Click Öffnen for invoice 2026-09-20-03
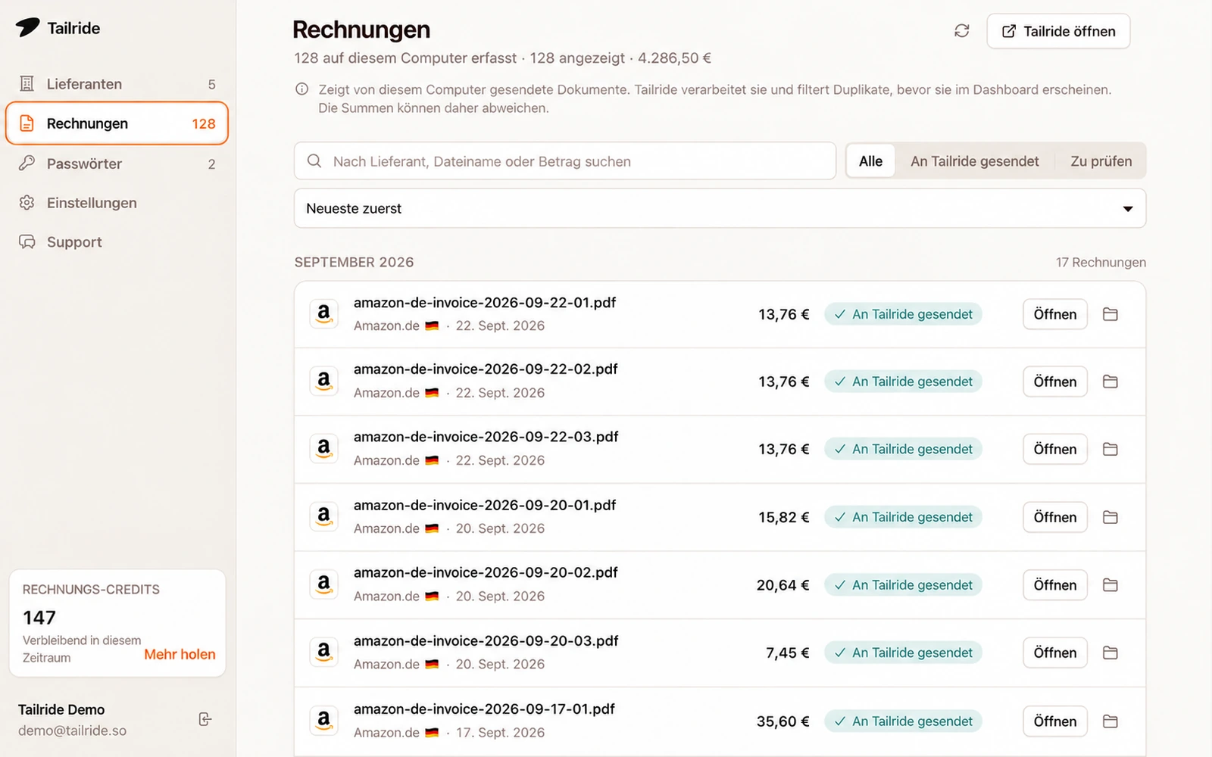The height and width of the screenshot is (757, 1212). 1055,653
